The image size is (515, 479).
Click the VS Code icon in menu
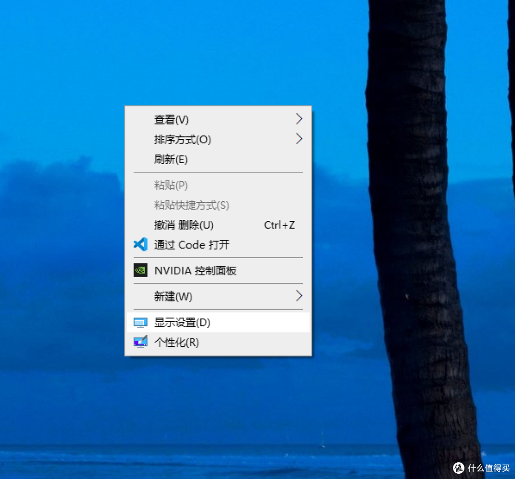tap(140, 244)
